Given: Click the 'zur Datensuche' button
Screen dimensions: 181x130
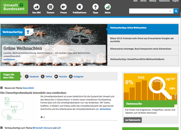Looking at the screenshot, I should pos(133,120).
